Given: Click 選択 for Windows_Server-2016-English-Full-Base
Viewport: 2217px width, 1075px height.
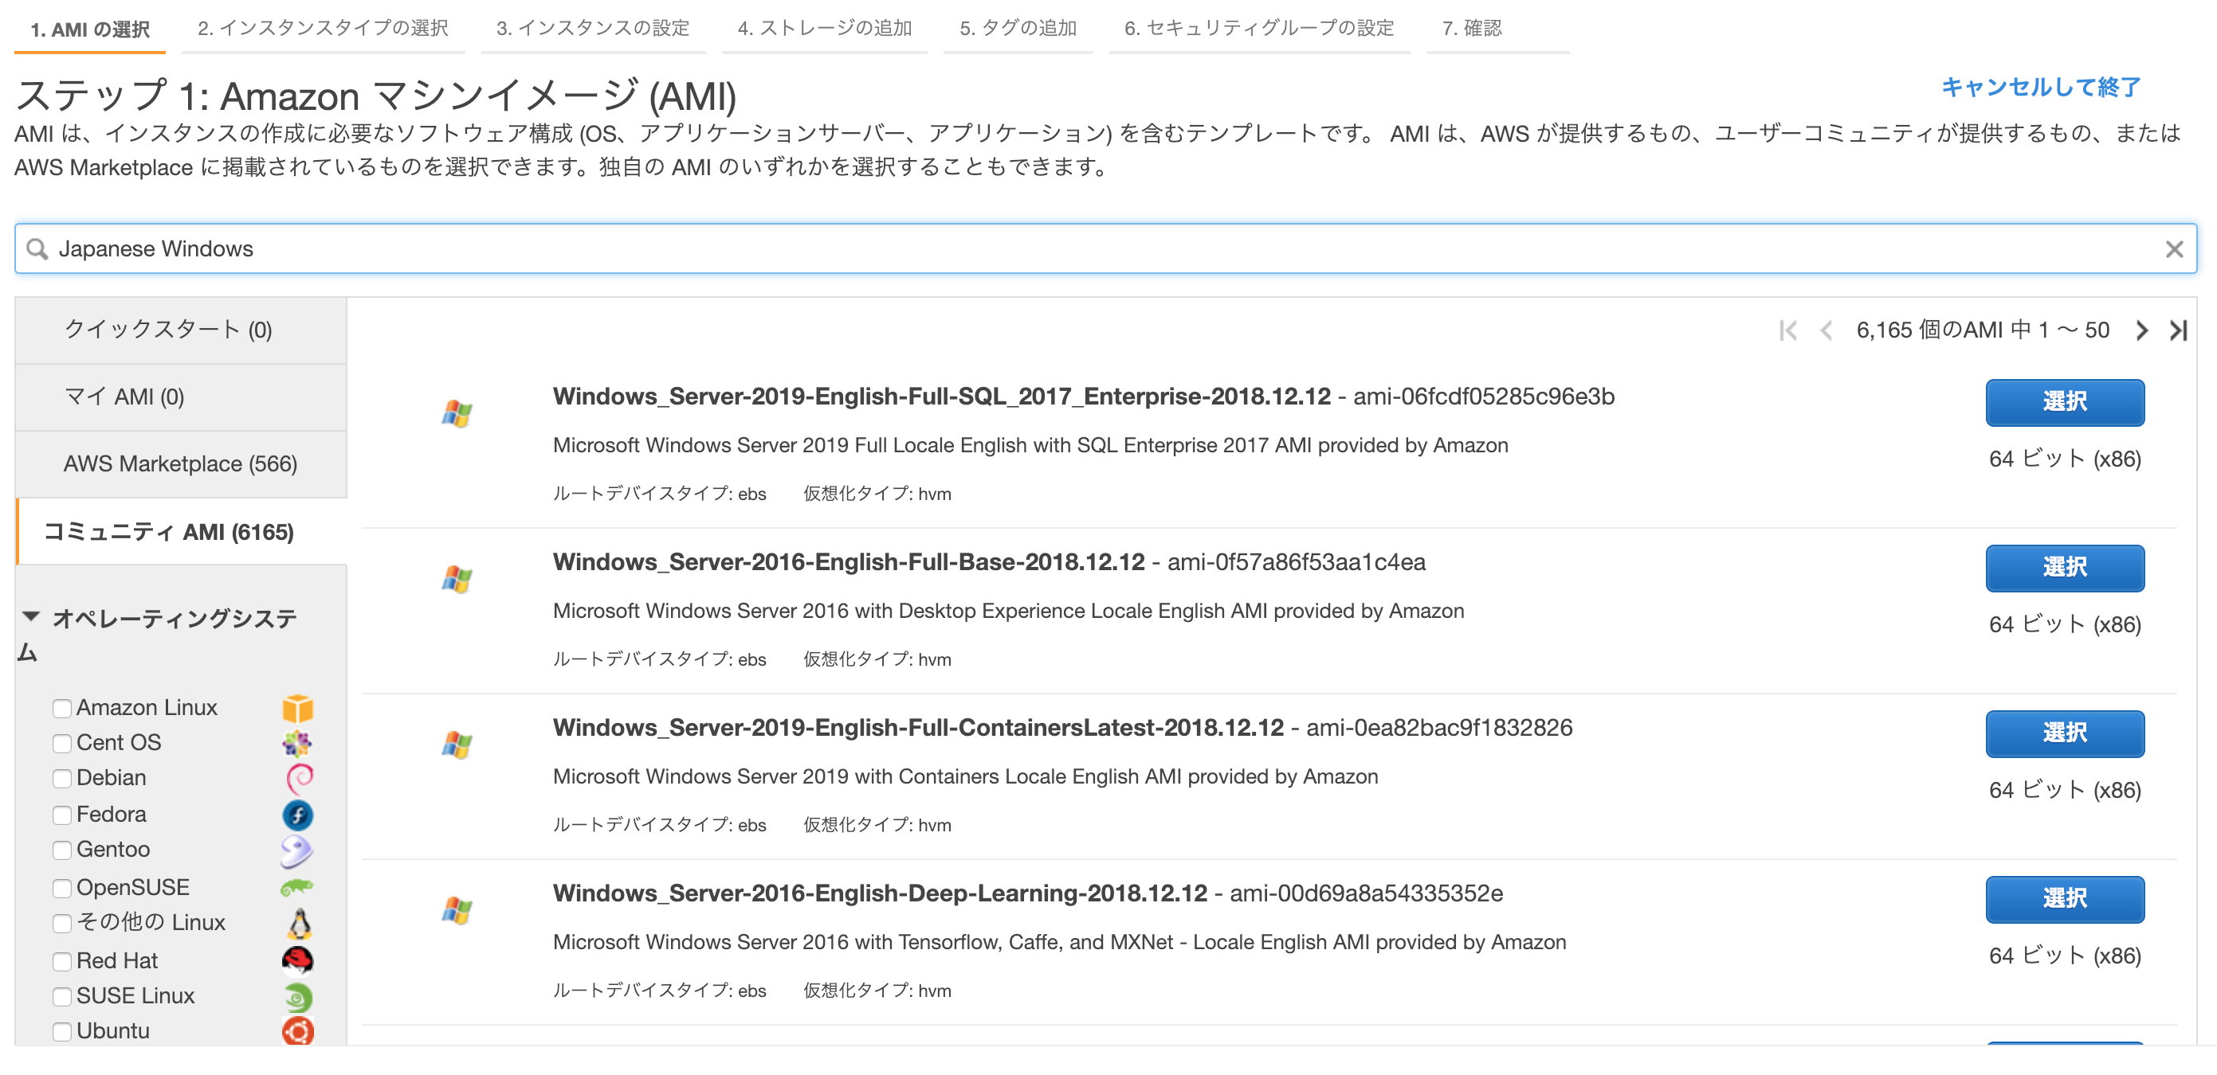Looking at the screenshot, I should pos(2065,568).
